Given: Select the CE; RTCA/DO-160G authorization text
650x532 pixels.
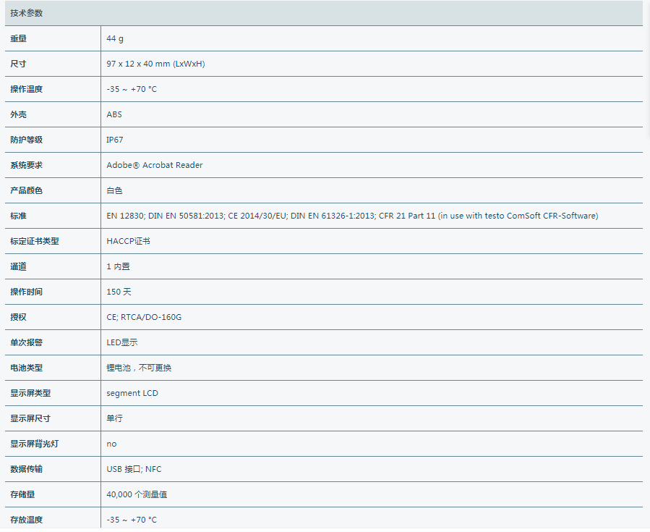Looking at the screenshot, I should [x=144, y=317].
